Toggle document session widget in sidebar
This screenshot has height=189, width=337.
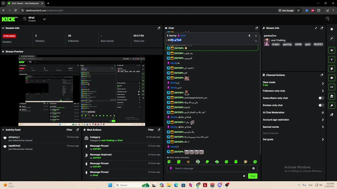point(332,69)
